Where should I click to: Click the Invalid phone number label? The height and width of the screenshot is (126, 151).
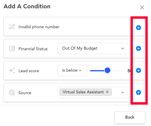(x=39, y=27)
